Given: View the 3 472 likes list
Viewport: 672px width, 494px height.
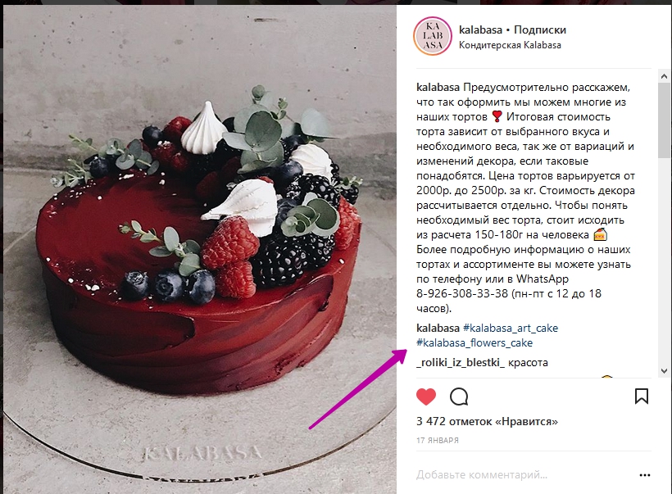Looking at the screenshot, I should tap(487, 422).
